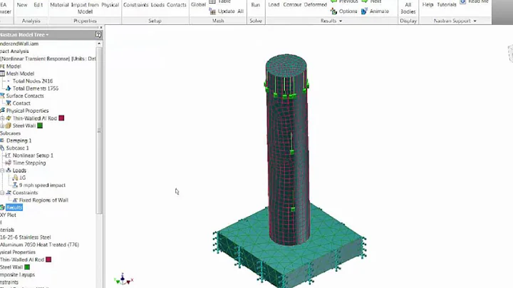
Task: Click the model tree scroll up arrow
Action: (99, 43)
